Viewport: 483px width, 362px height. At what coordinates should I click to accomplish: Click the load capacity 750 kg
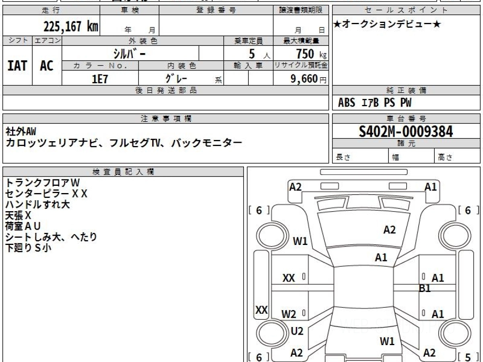pyautogui.click(x=311, y=53)
